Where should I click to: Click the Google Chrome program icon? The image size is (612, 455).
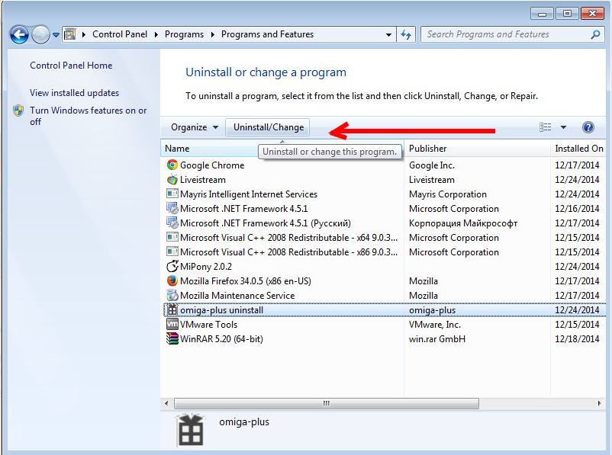[172, 165]
